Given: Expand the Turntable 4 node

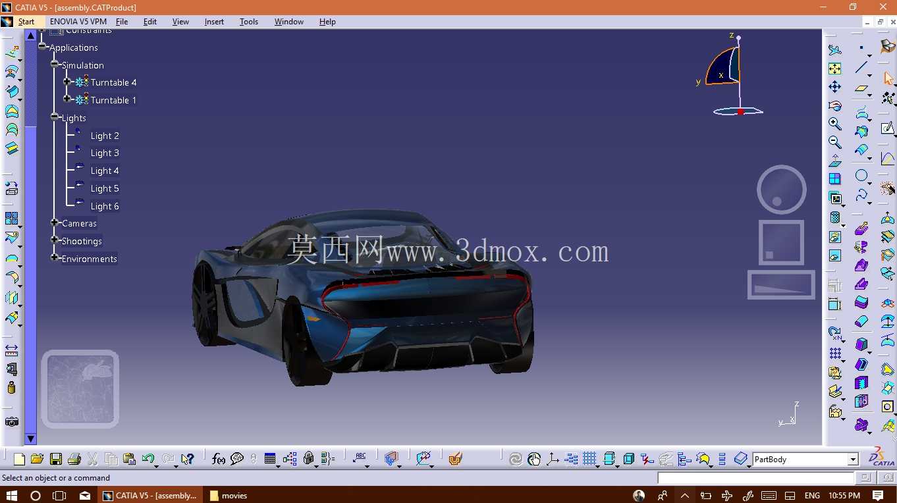Looking at the screenshot, I should coord(67,82).
